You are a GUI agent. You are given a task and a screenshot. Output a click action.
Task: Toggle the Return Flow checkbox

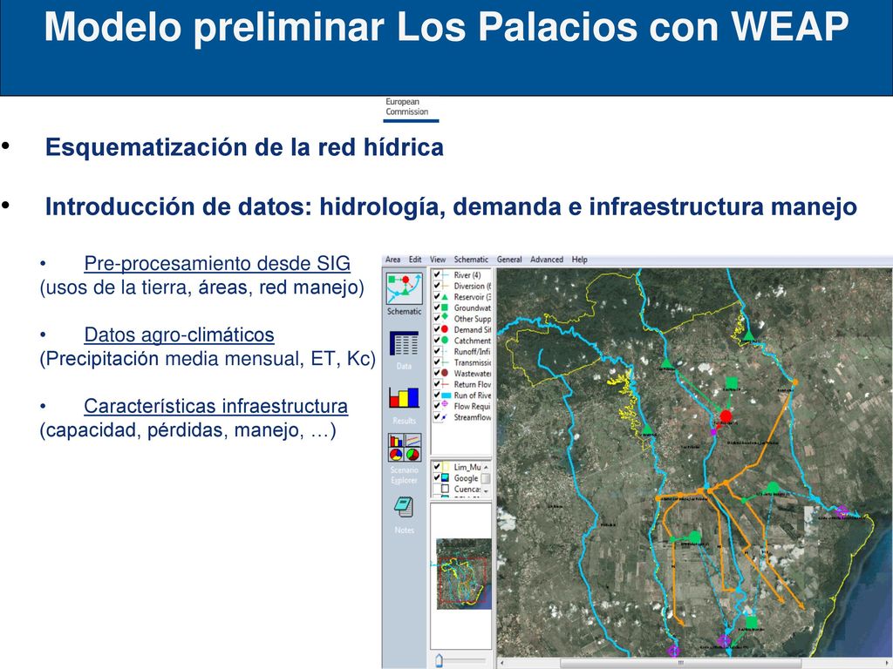click(437, 384)
